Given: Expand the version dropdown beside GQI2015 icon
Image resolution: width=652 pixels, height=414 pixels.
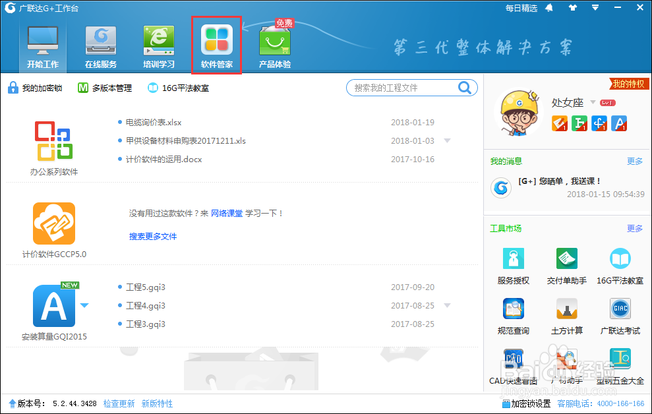Looking at the screenshot, I should click(x=84, y=305).
